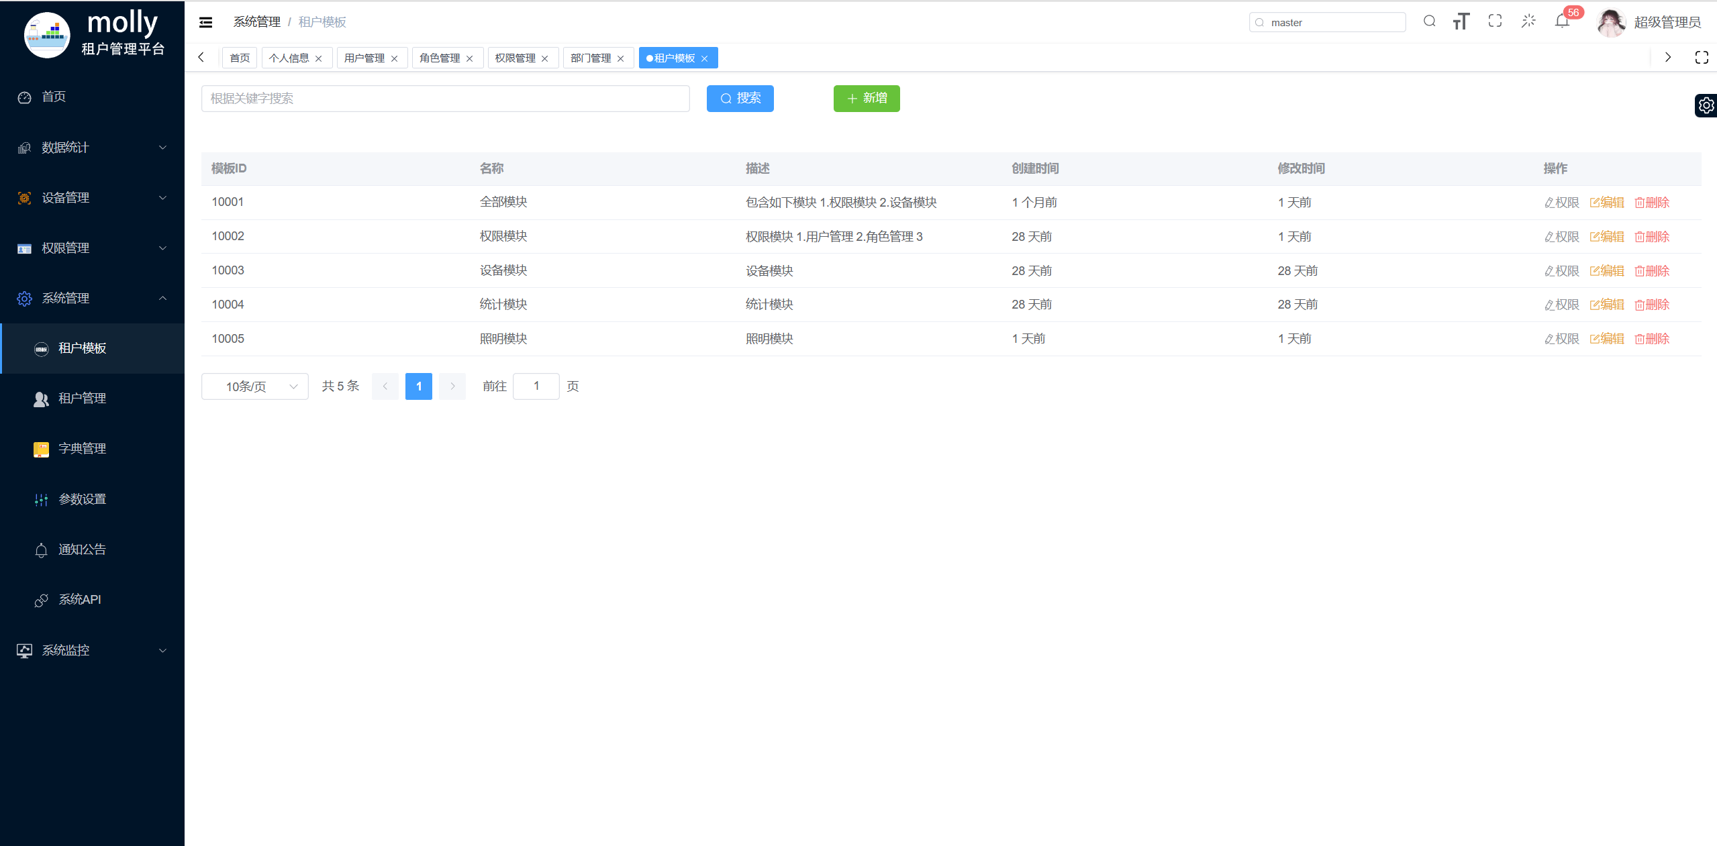Click the fullscreen toggle icon in header
Screen dimensions: 1717x846
(1495, 21)
